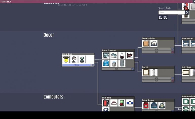Click the research type icon beside the 15/15 bar

point(93,65)
